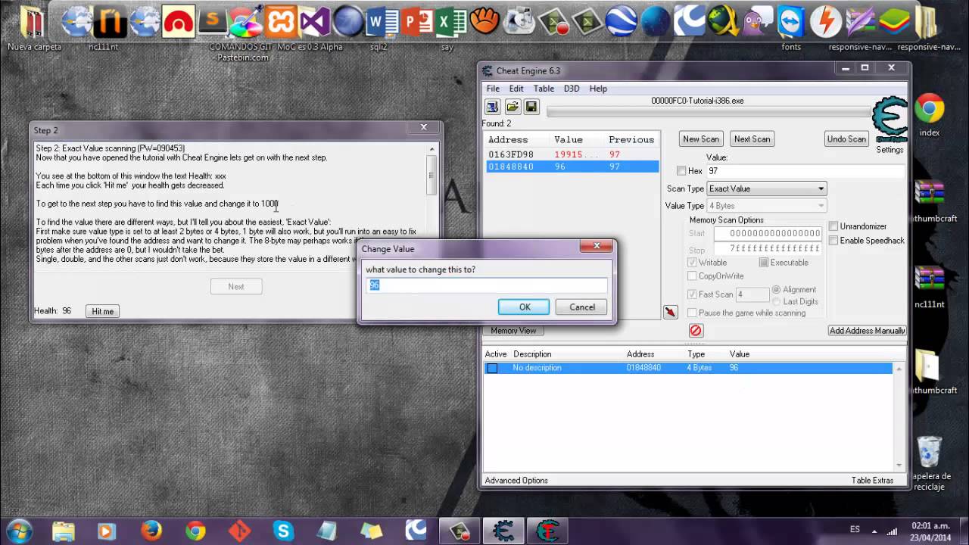Toggle the Enable Speedhack checkbox
This screenshot has width=969, height=545.
click(x=833, y=240)
